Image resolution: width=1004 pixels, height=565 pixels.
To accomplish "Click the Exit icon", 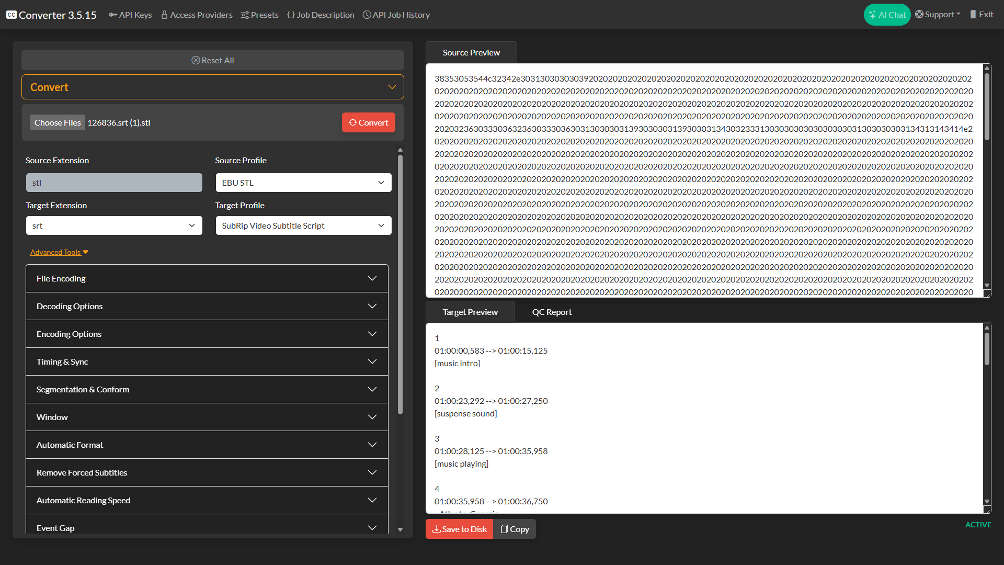I will click(974, 14).
